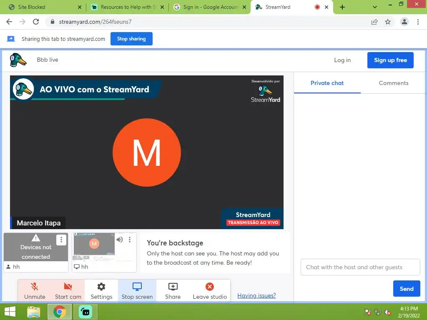
Task: Click the Sign up free button
Action: [x=390, y=60]
